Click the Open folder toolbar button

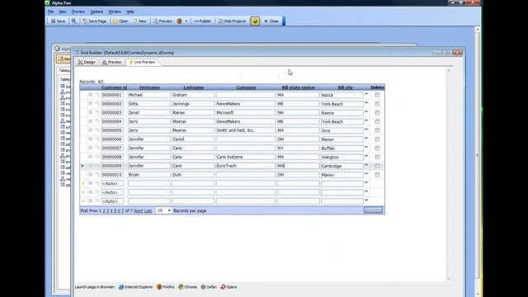[120, 21]
